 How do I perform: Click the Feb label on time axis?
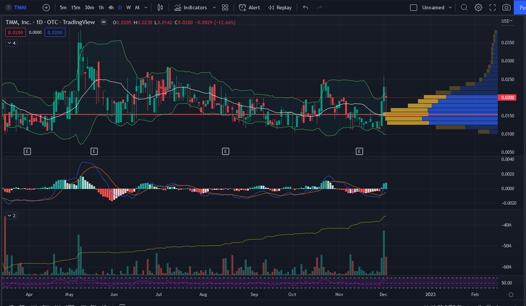[475, 295]
